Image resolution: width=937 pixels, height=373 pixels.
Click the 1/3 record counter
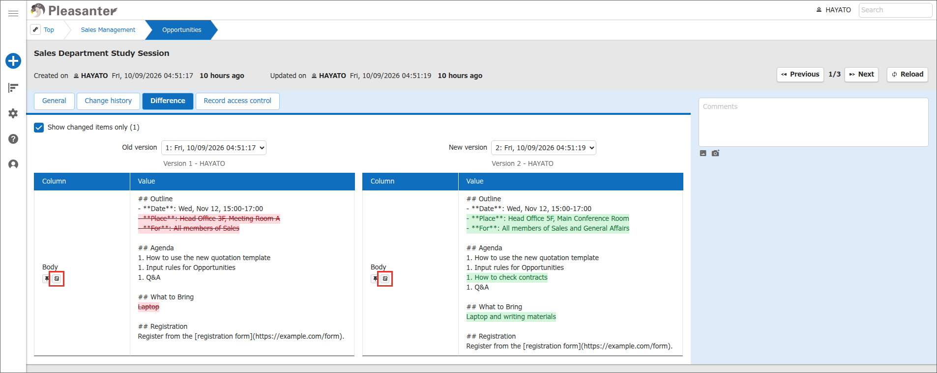[x=834, y=74]
